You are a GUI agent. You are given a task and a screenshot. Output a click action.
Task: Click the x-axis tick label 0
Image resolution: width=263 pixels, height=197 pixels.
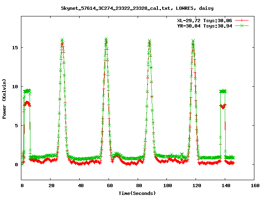[x=22, y=186]
